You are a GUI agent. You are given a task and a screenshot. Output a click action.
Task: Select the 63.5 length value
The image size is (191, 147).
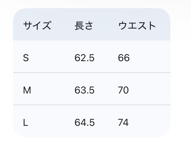point(84,90)
